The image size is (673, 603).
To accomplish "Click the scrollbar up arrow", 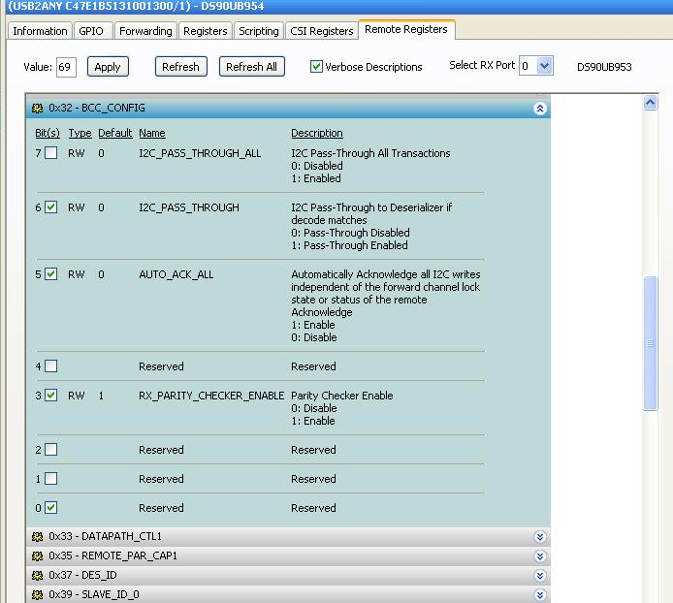I will pos(651,103).
